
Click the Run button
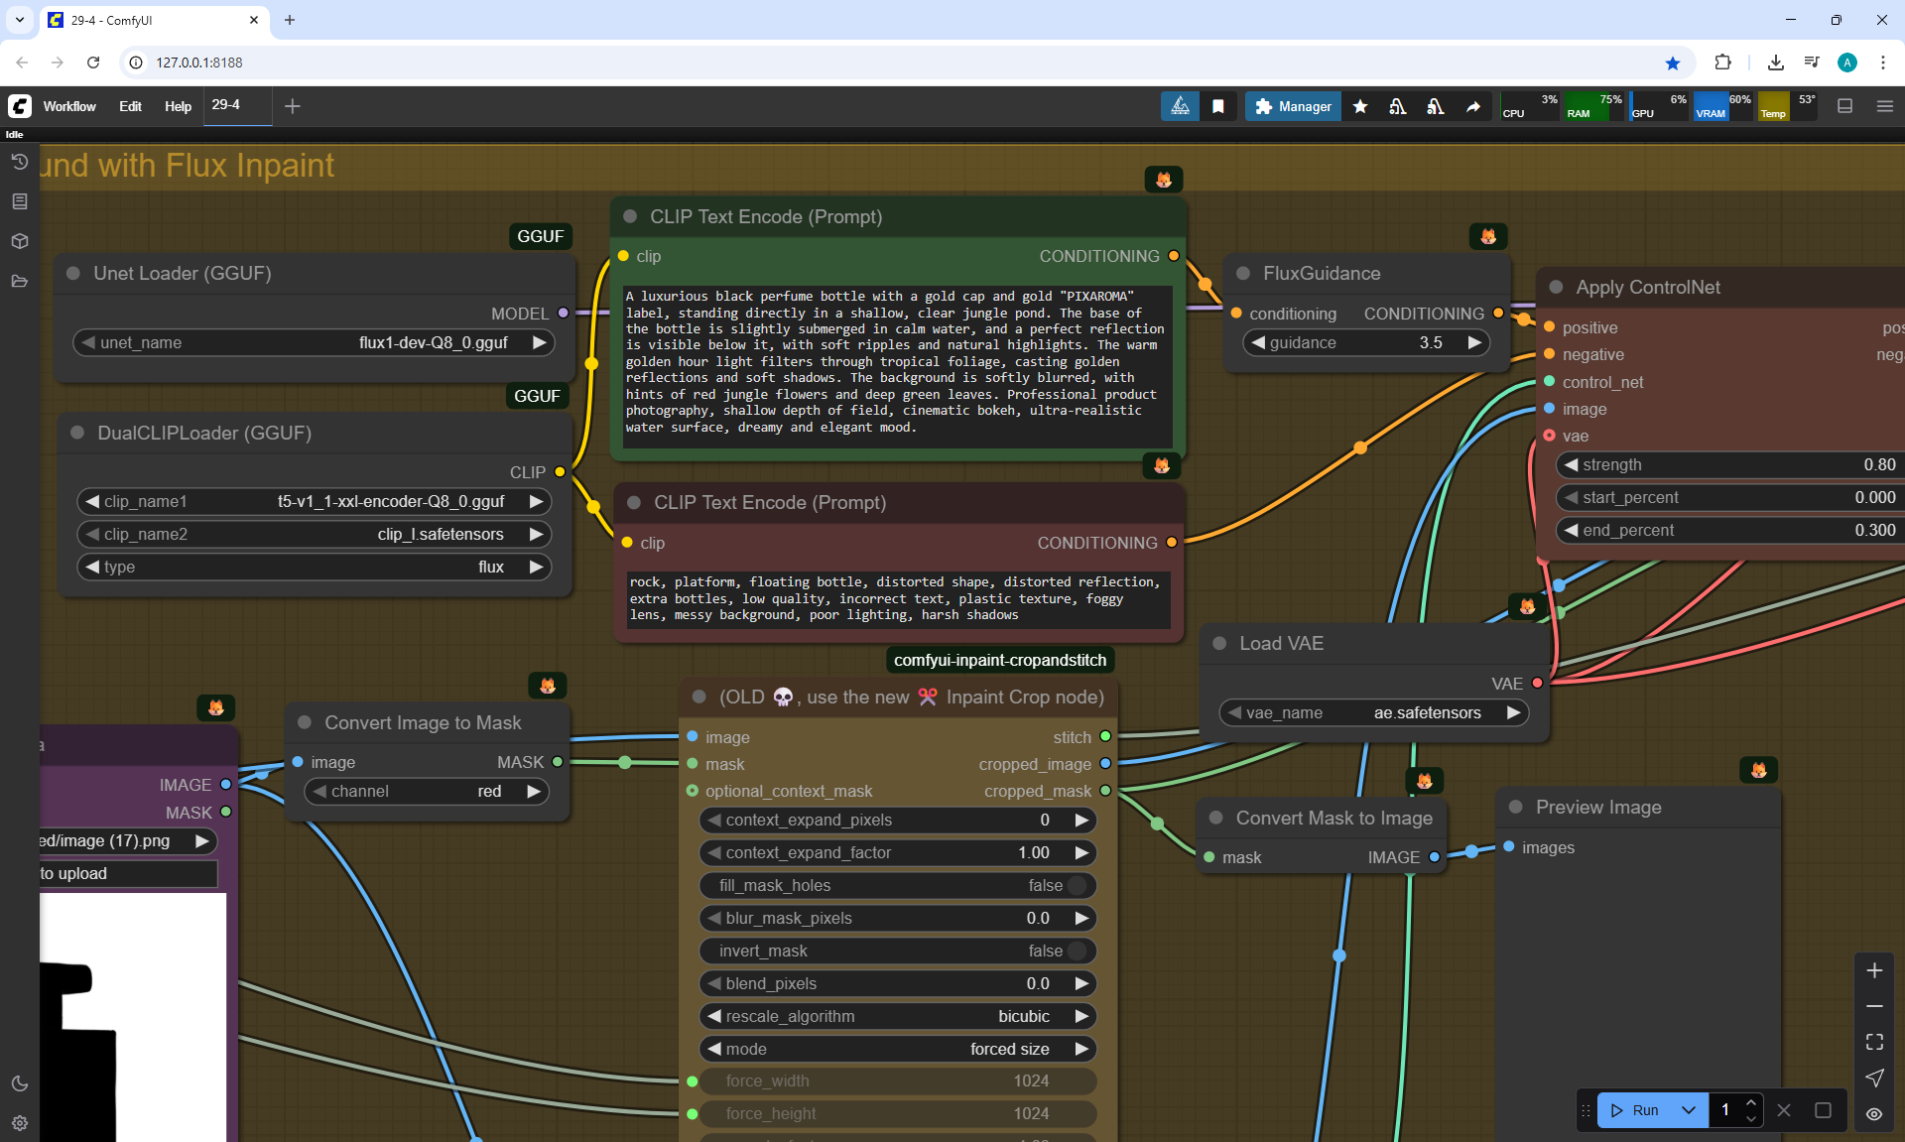[x=1636, y=1110]
